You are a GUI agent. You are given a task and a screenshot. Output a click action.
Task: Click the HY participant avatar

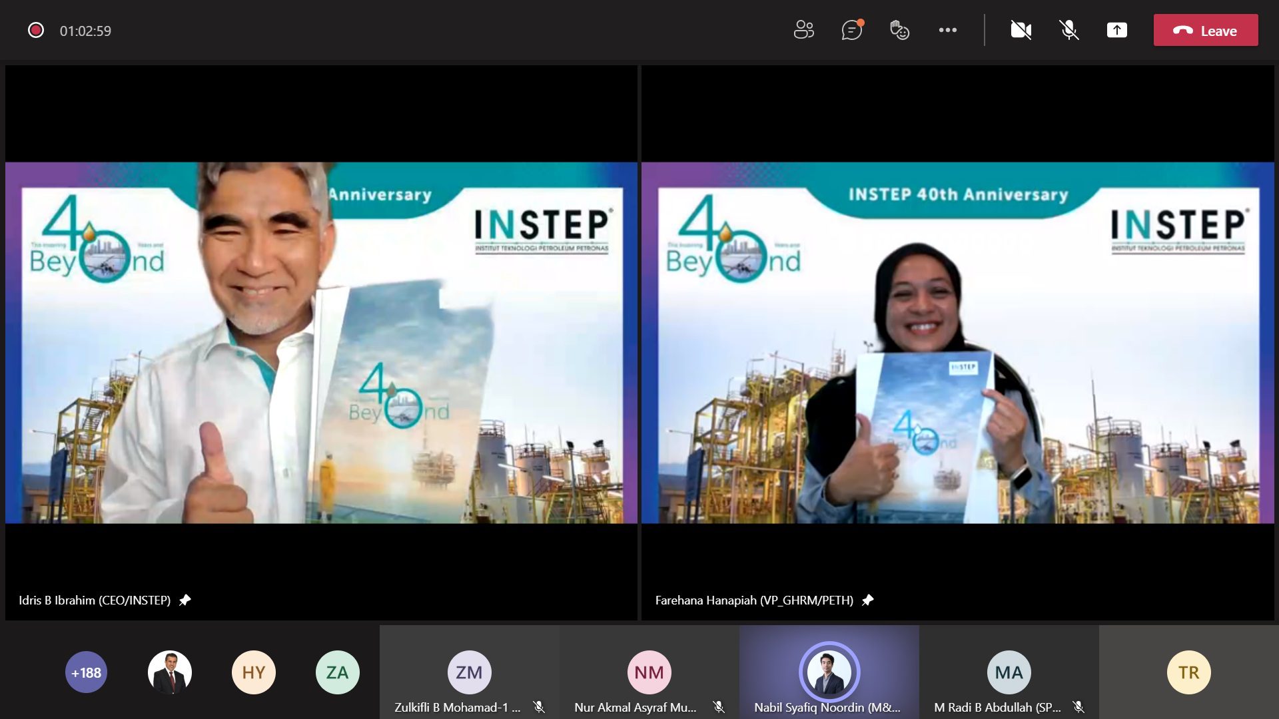coord(254,672)
